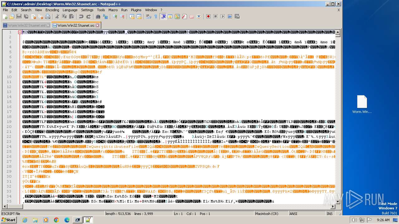
Task: Collapse the fold marker on line 1
Action: [x=20, y=32]
